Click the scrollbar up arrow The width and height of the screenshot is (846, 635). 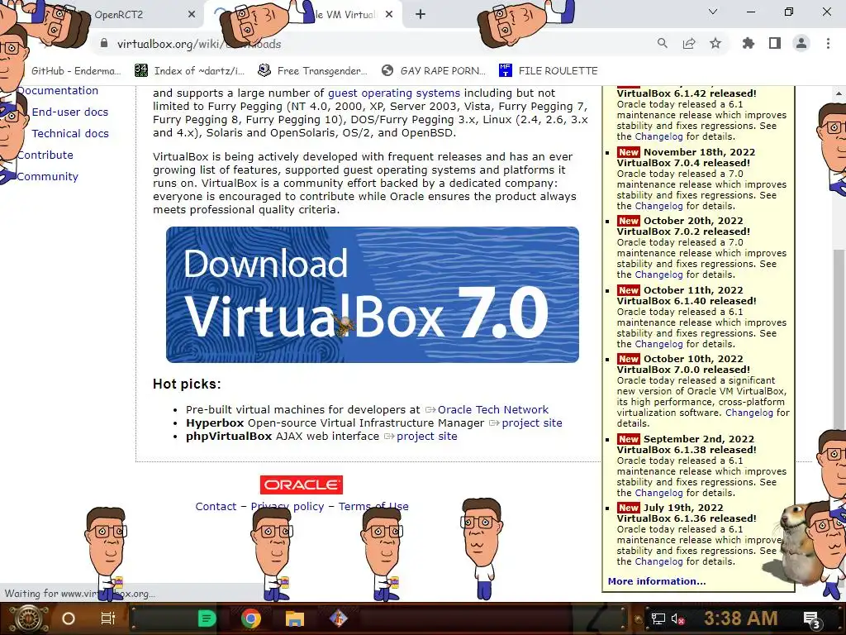pos(839,93)
